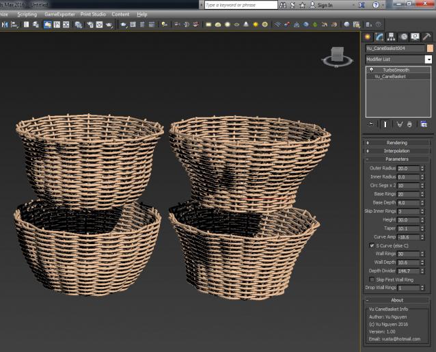The height and width of the screenshot is (352, 436).
Task: Open the Create panel tab
Action: pos(368,37)
